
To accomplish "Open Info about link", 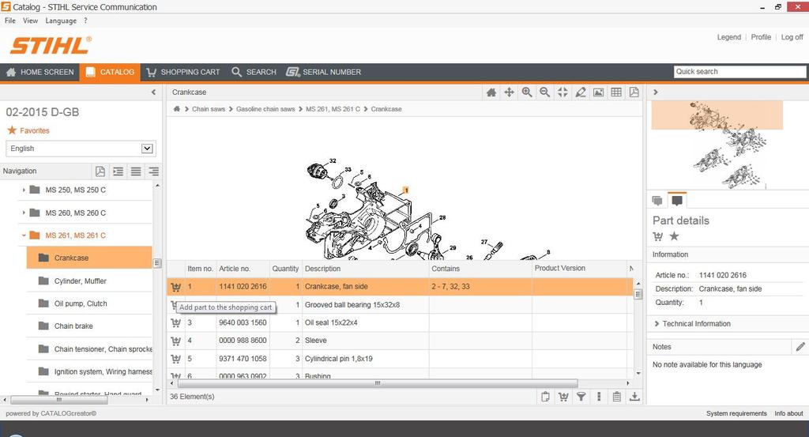I will point(788,413).
